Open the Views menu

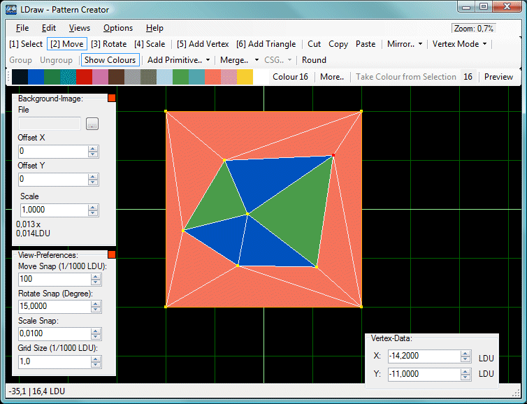point(79,28)
